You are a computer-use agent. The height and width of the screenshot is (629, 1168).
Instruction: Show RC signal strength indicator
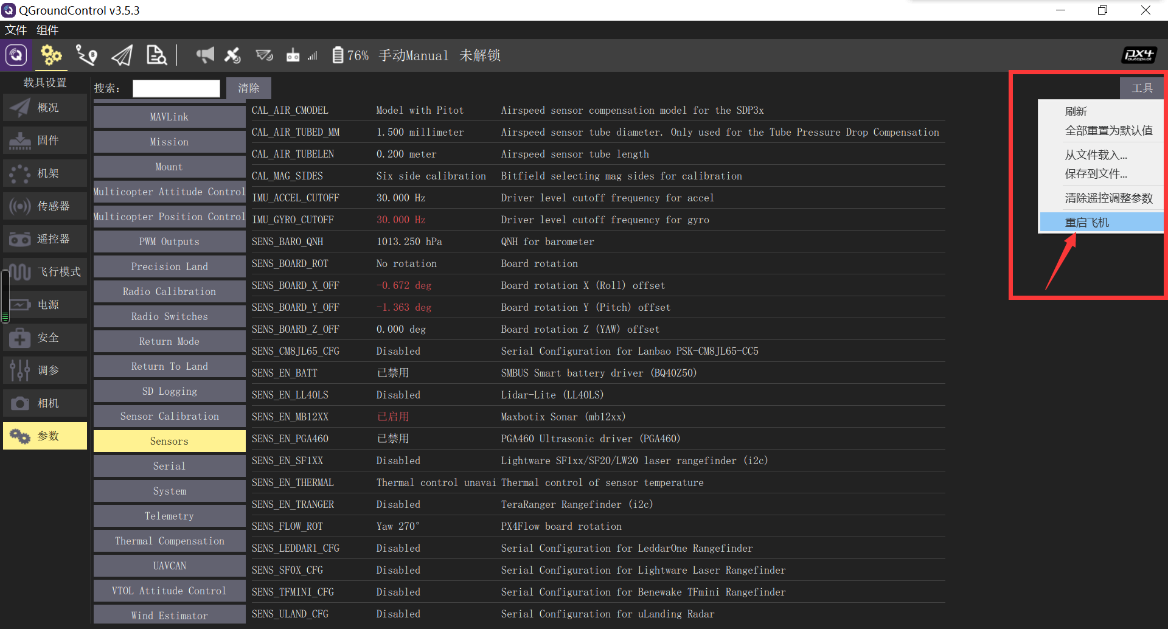pos(302,55)
